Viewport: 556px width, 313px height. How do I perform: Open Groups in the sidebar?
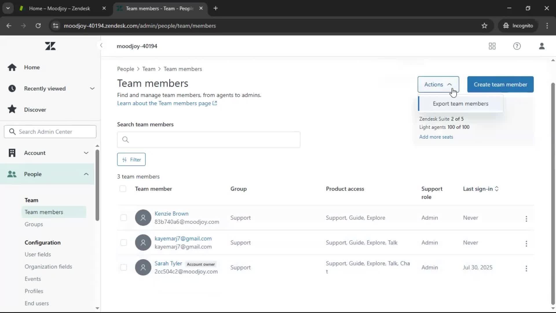click(x=34, y=224)
